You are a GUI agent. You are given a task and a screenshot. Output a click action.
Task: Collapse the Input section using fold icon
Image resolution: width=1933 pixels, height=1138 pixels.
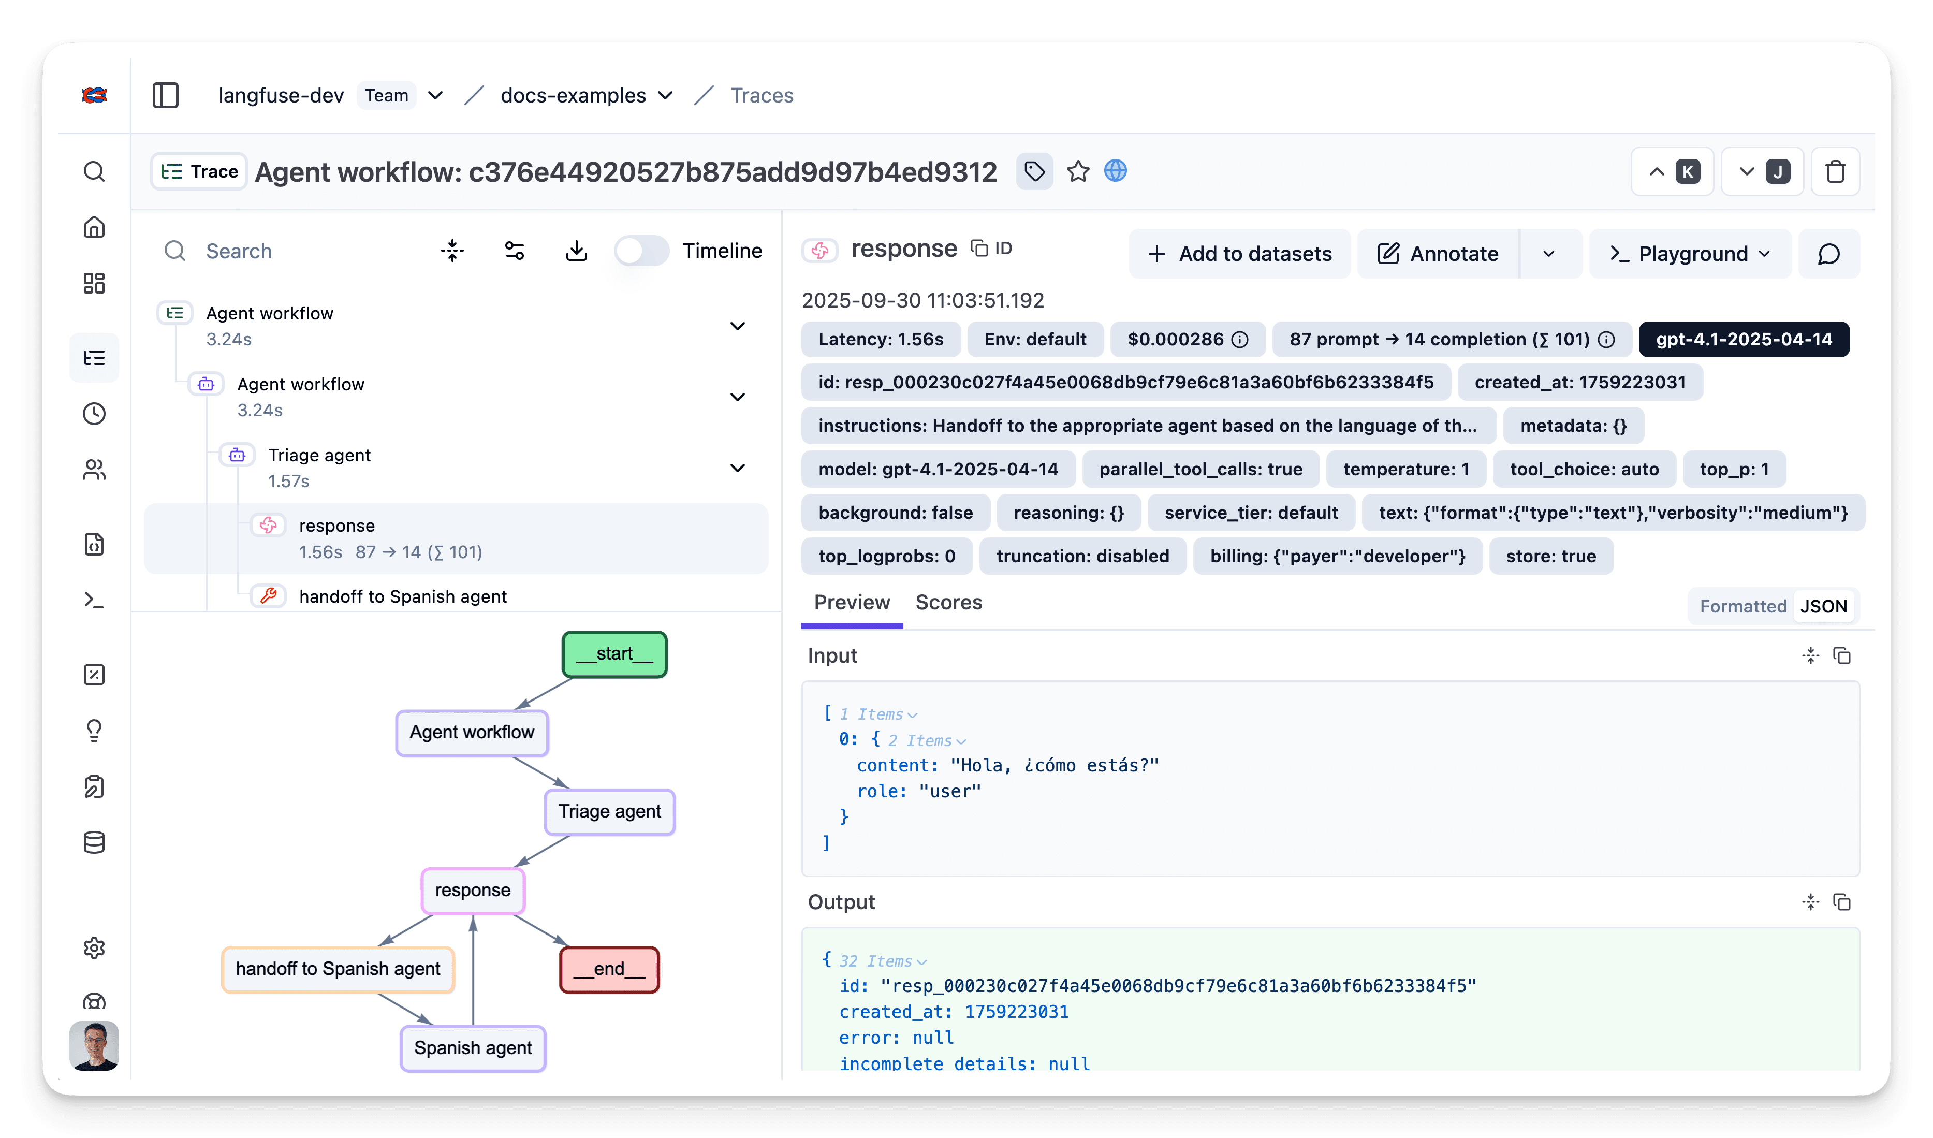coord(1811,655)
